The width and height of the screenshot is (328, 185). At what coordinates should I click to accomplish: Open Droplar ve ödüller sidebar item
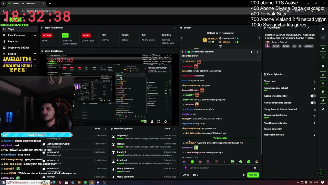(x=18, y=48)
